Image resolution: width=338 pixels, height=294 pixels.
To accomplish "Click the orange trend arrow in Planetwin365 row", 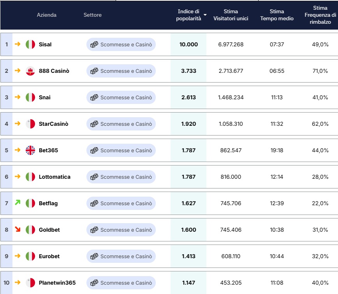I will coord(18,282).
